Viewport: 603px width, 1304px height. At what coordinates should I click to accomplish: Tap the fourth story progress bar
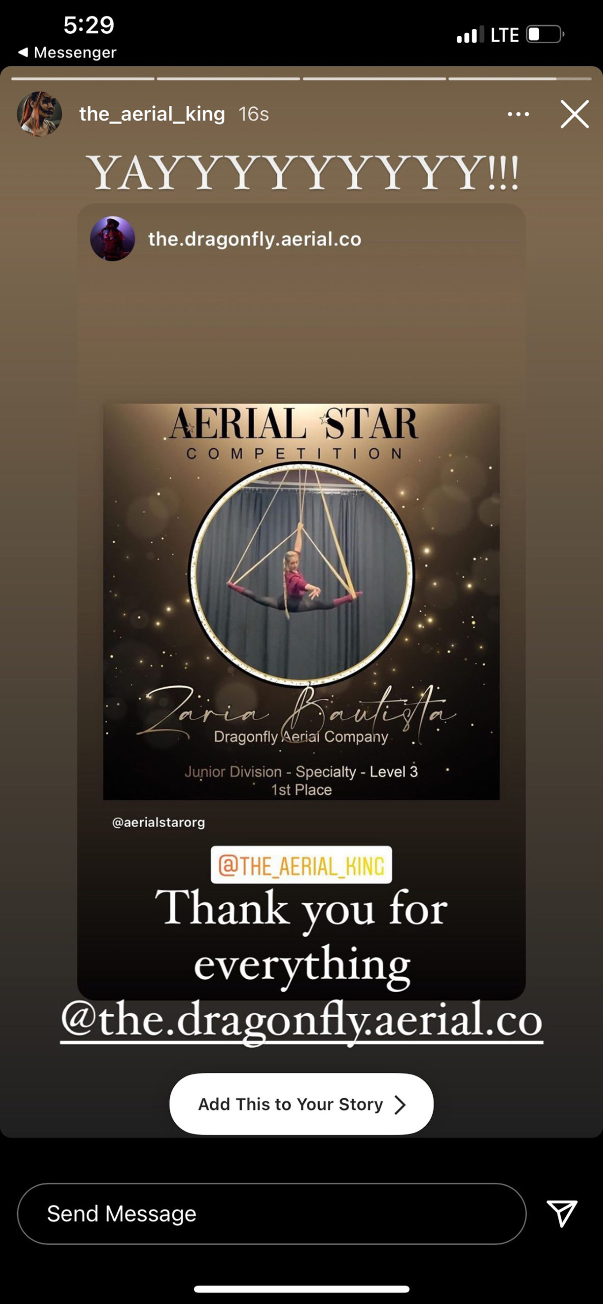click(x=520, y=79)
